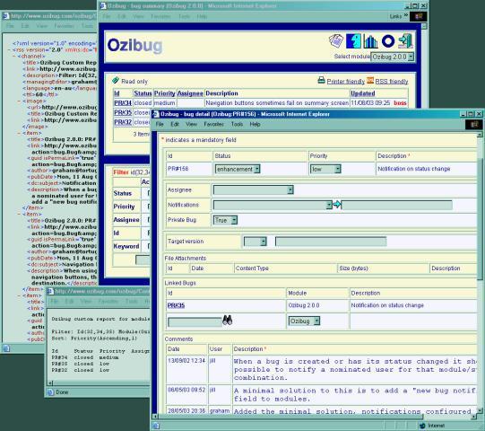Sort summary by Priority column header

tap(165, 93)
